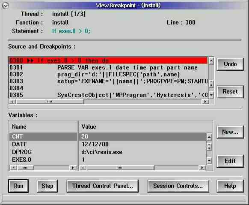Select the DPROG variable row
Viewport: 249px width, 205px height.
tap(43, 152)
